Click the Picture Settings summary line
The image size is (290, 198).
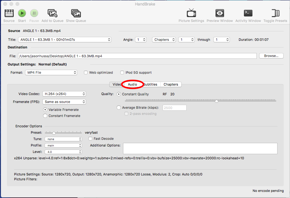click(x=108, y=174)
